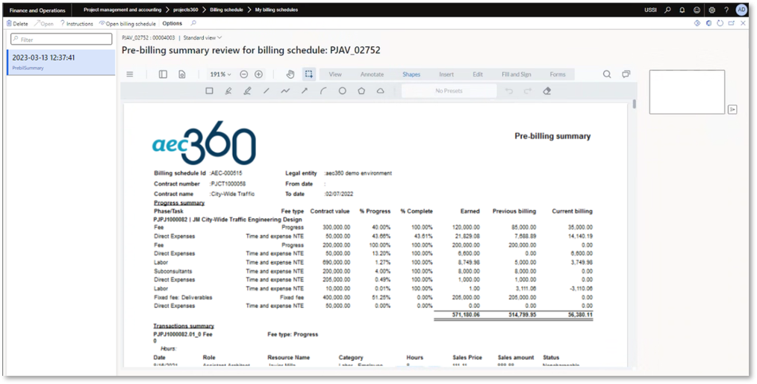Open search in the PDF viewer
757x384 pixels.
click(607, 75)
